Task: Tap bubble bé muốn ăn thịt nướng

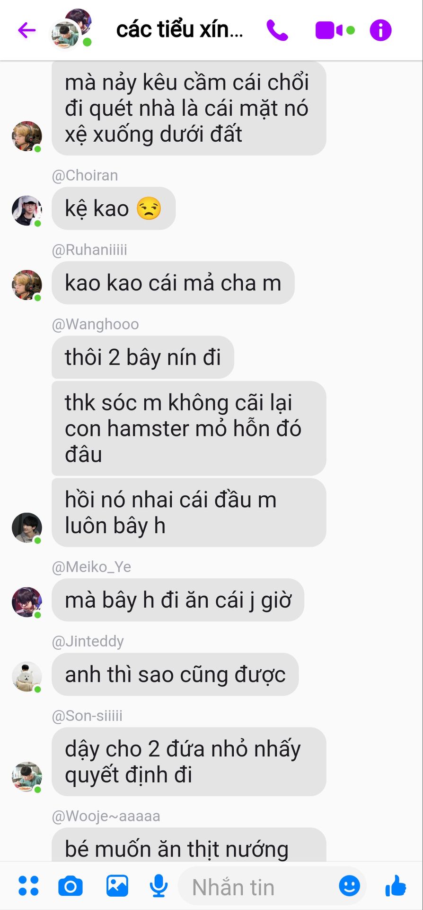Action: pyautogui.click(x=189, y=845)
